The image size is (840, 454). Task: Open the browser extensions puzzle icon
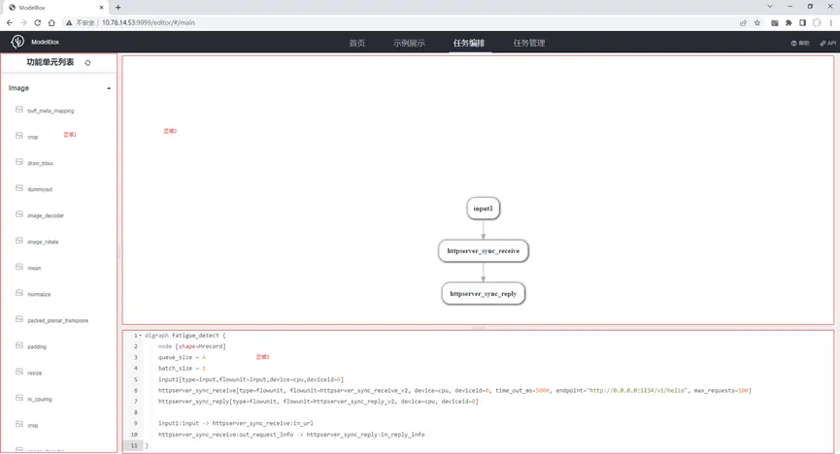(789, 22)
